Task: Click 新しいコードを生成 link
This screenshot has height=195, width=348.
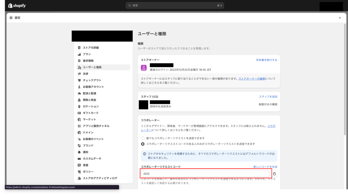Action: point(265,167)
